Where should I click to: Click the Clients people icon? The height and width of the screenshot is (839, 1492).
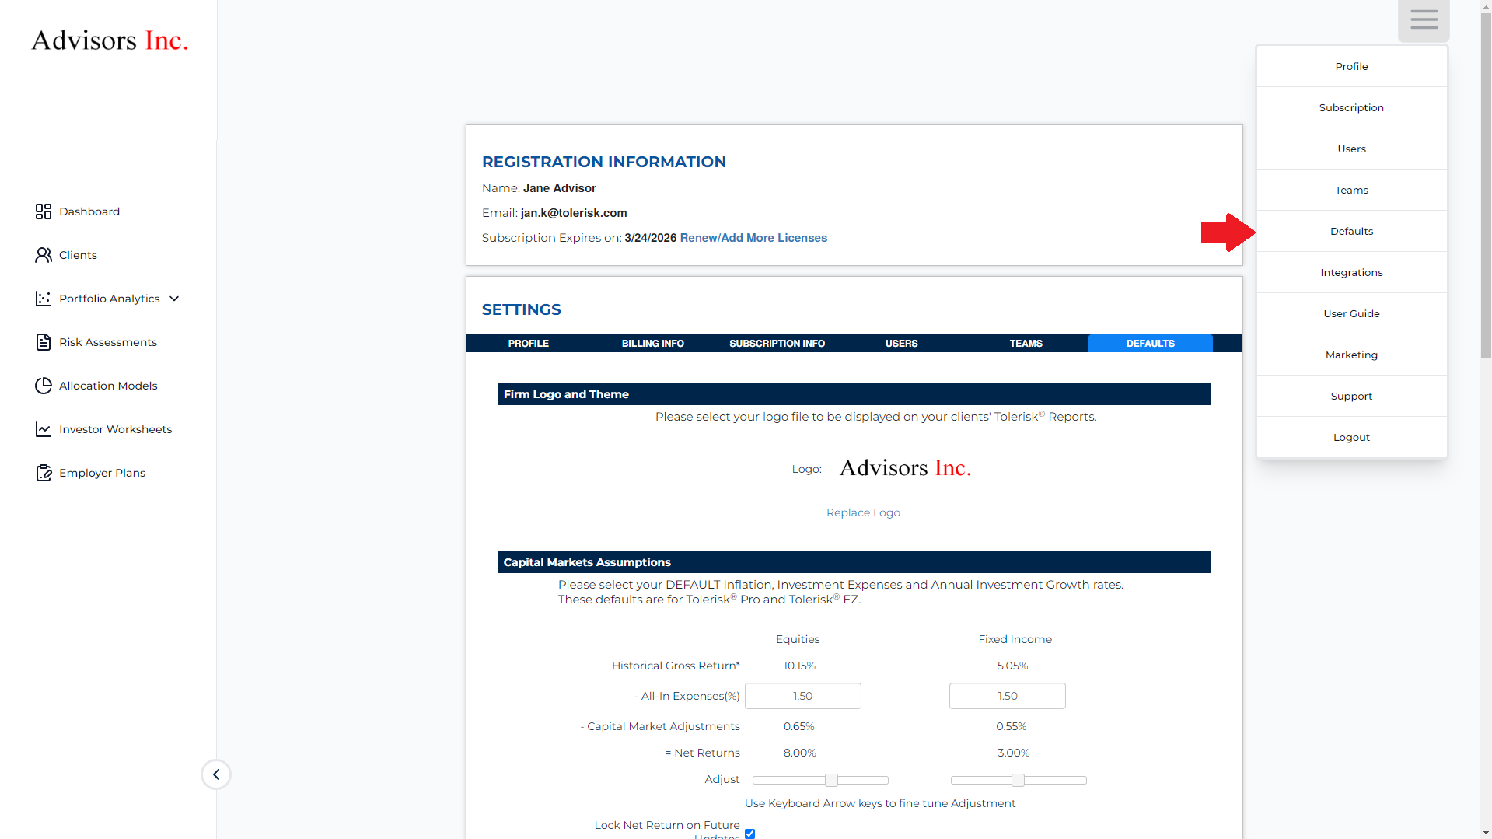click(44, 255)
